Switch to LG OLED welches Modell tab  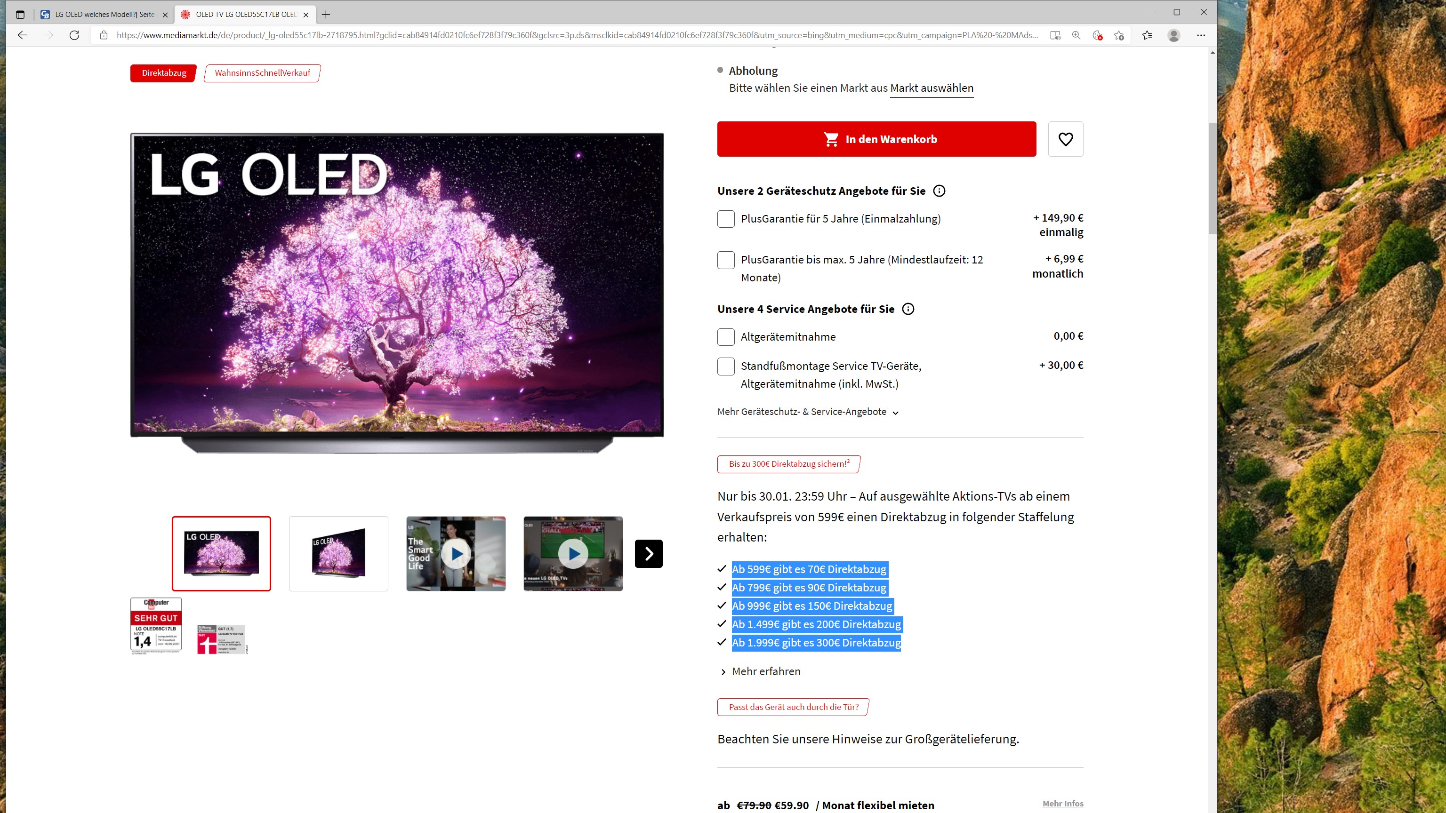104,15
